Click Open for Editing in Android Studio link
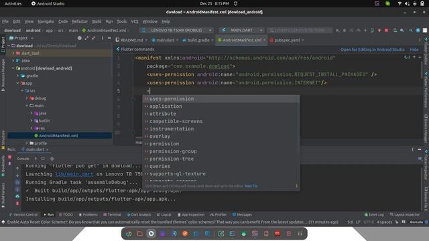Viewport: 429px width, 241px height. (373, 50)
